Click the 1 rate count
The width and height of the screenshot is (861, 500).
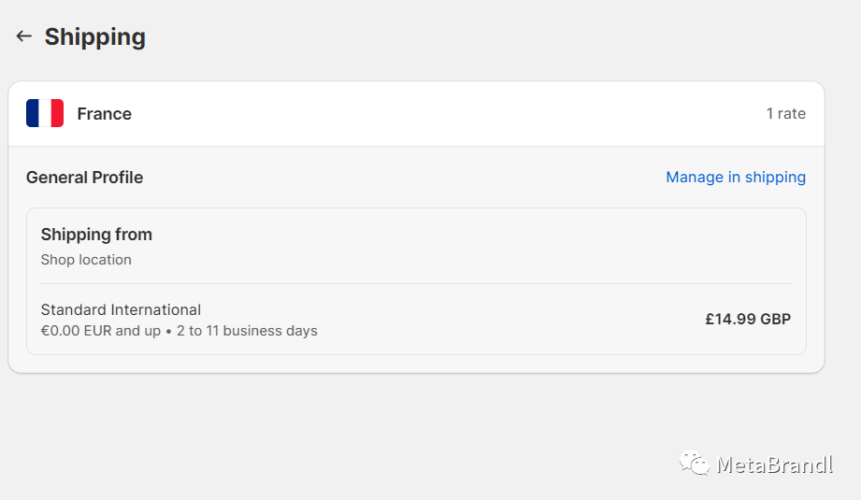[x=786, y=114]
